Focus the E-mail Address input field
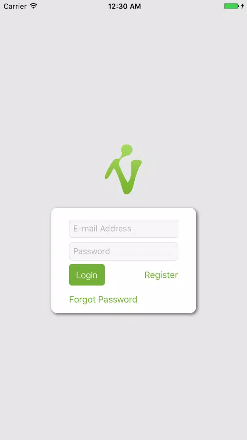The width and height of the screenshot is (247, 440). coord(124,229)
